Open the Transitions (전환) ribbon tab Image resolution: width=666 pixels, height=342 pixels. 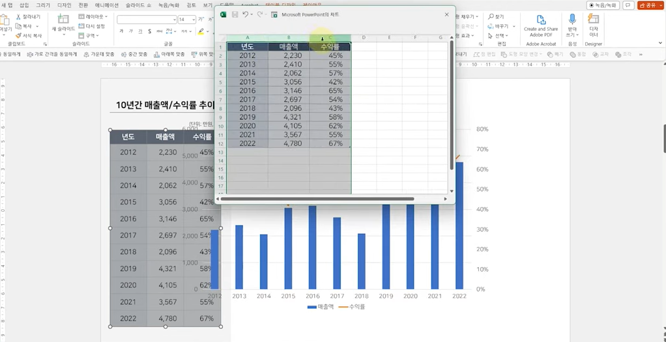pyautogui.click(x=83, y=5)
